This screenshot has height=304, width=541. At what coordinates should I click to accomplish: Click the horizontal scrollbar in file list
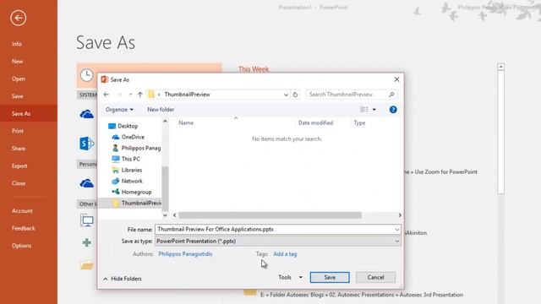coord(270,215)
